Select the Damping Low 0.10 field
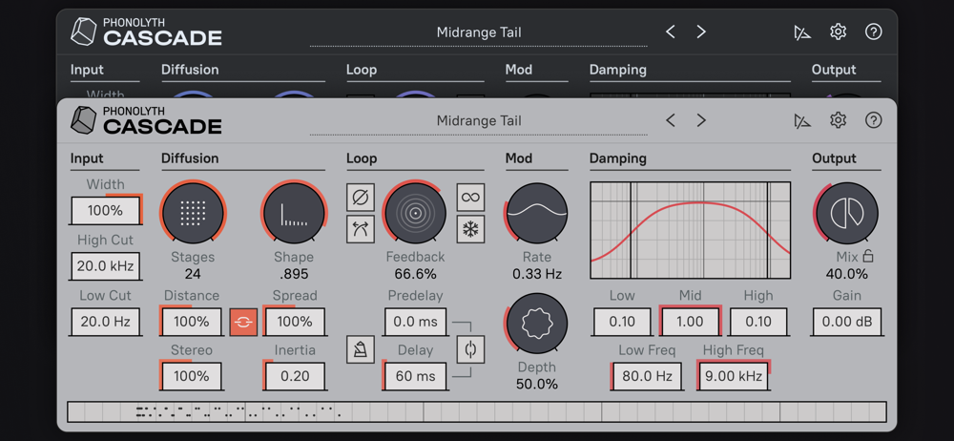This screenshot has width=954, height=441. pyautogui.click(x=622, y=321)
